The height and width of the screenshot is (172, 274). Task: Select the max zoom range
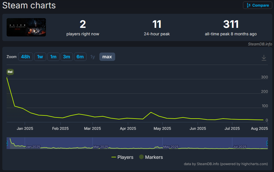pos(107,57)
